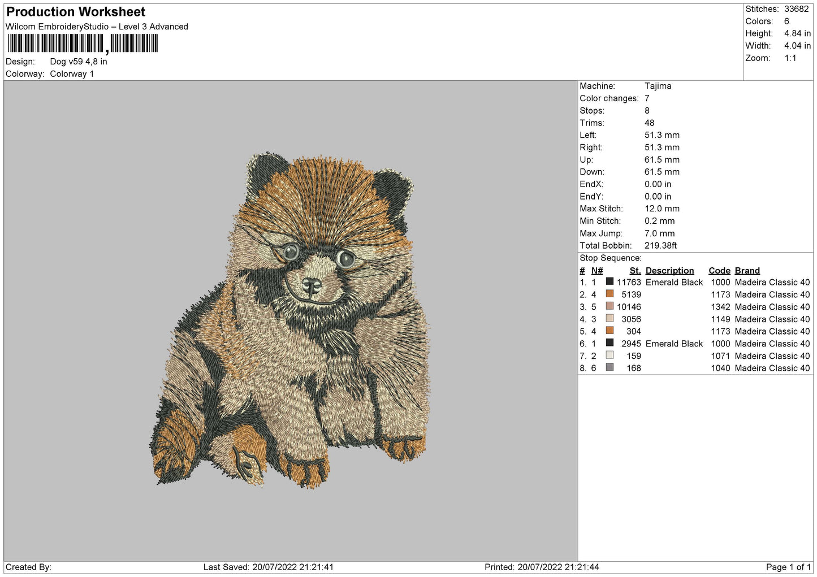Click 'Emerald Black' in stop row 6

674,344
